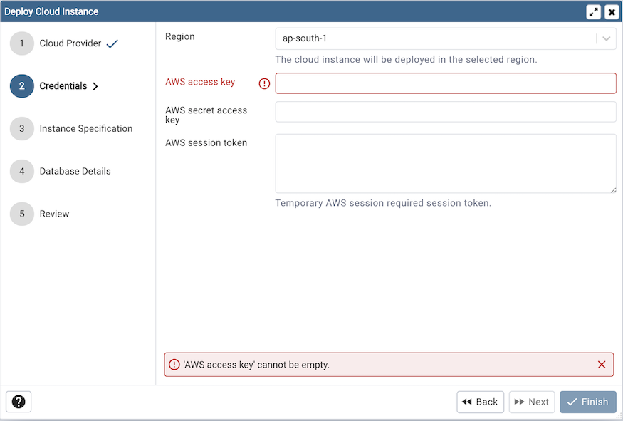Viewport: 623px width, 421px height.
Task: Open the Region dropdown
Action: point(441,39)
